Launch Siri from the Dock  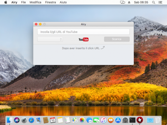(17, 120)
